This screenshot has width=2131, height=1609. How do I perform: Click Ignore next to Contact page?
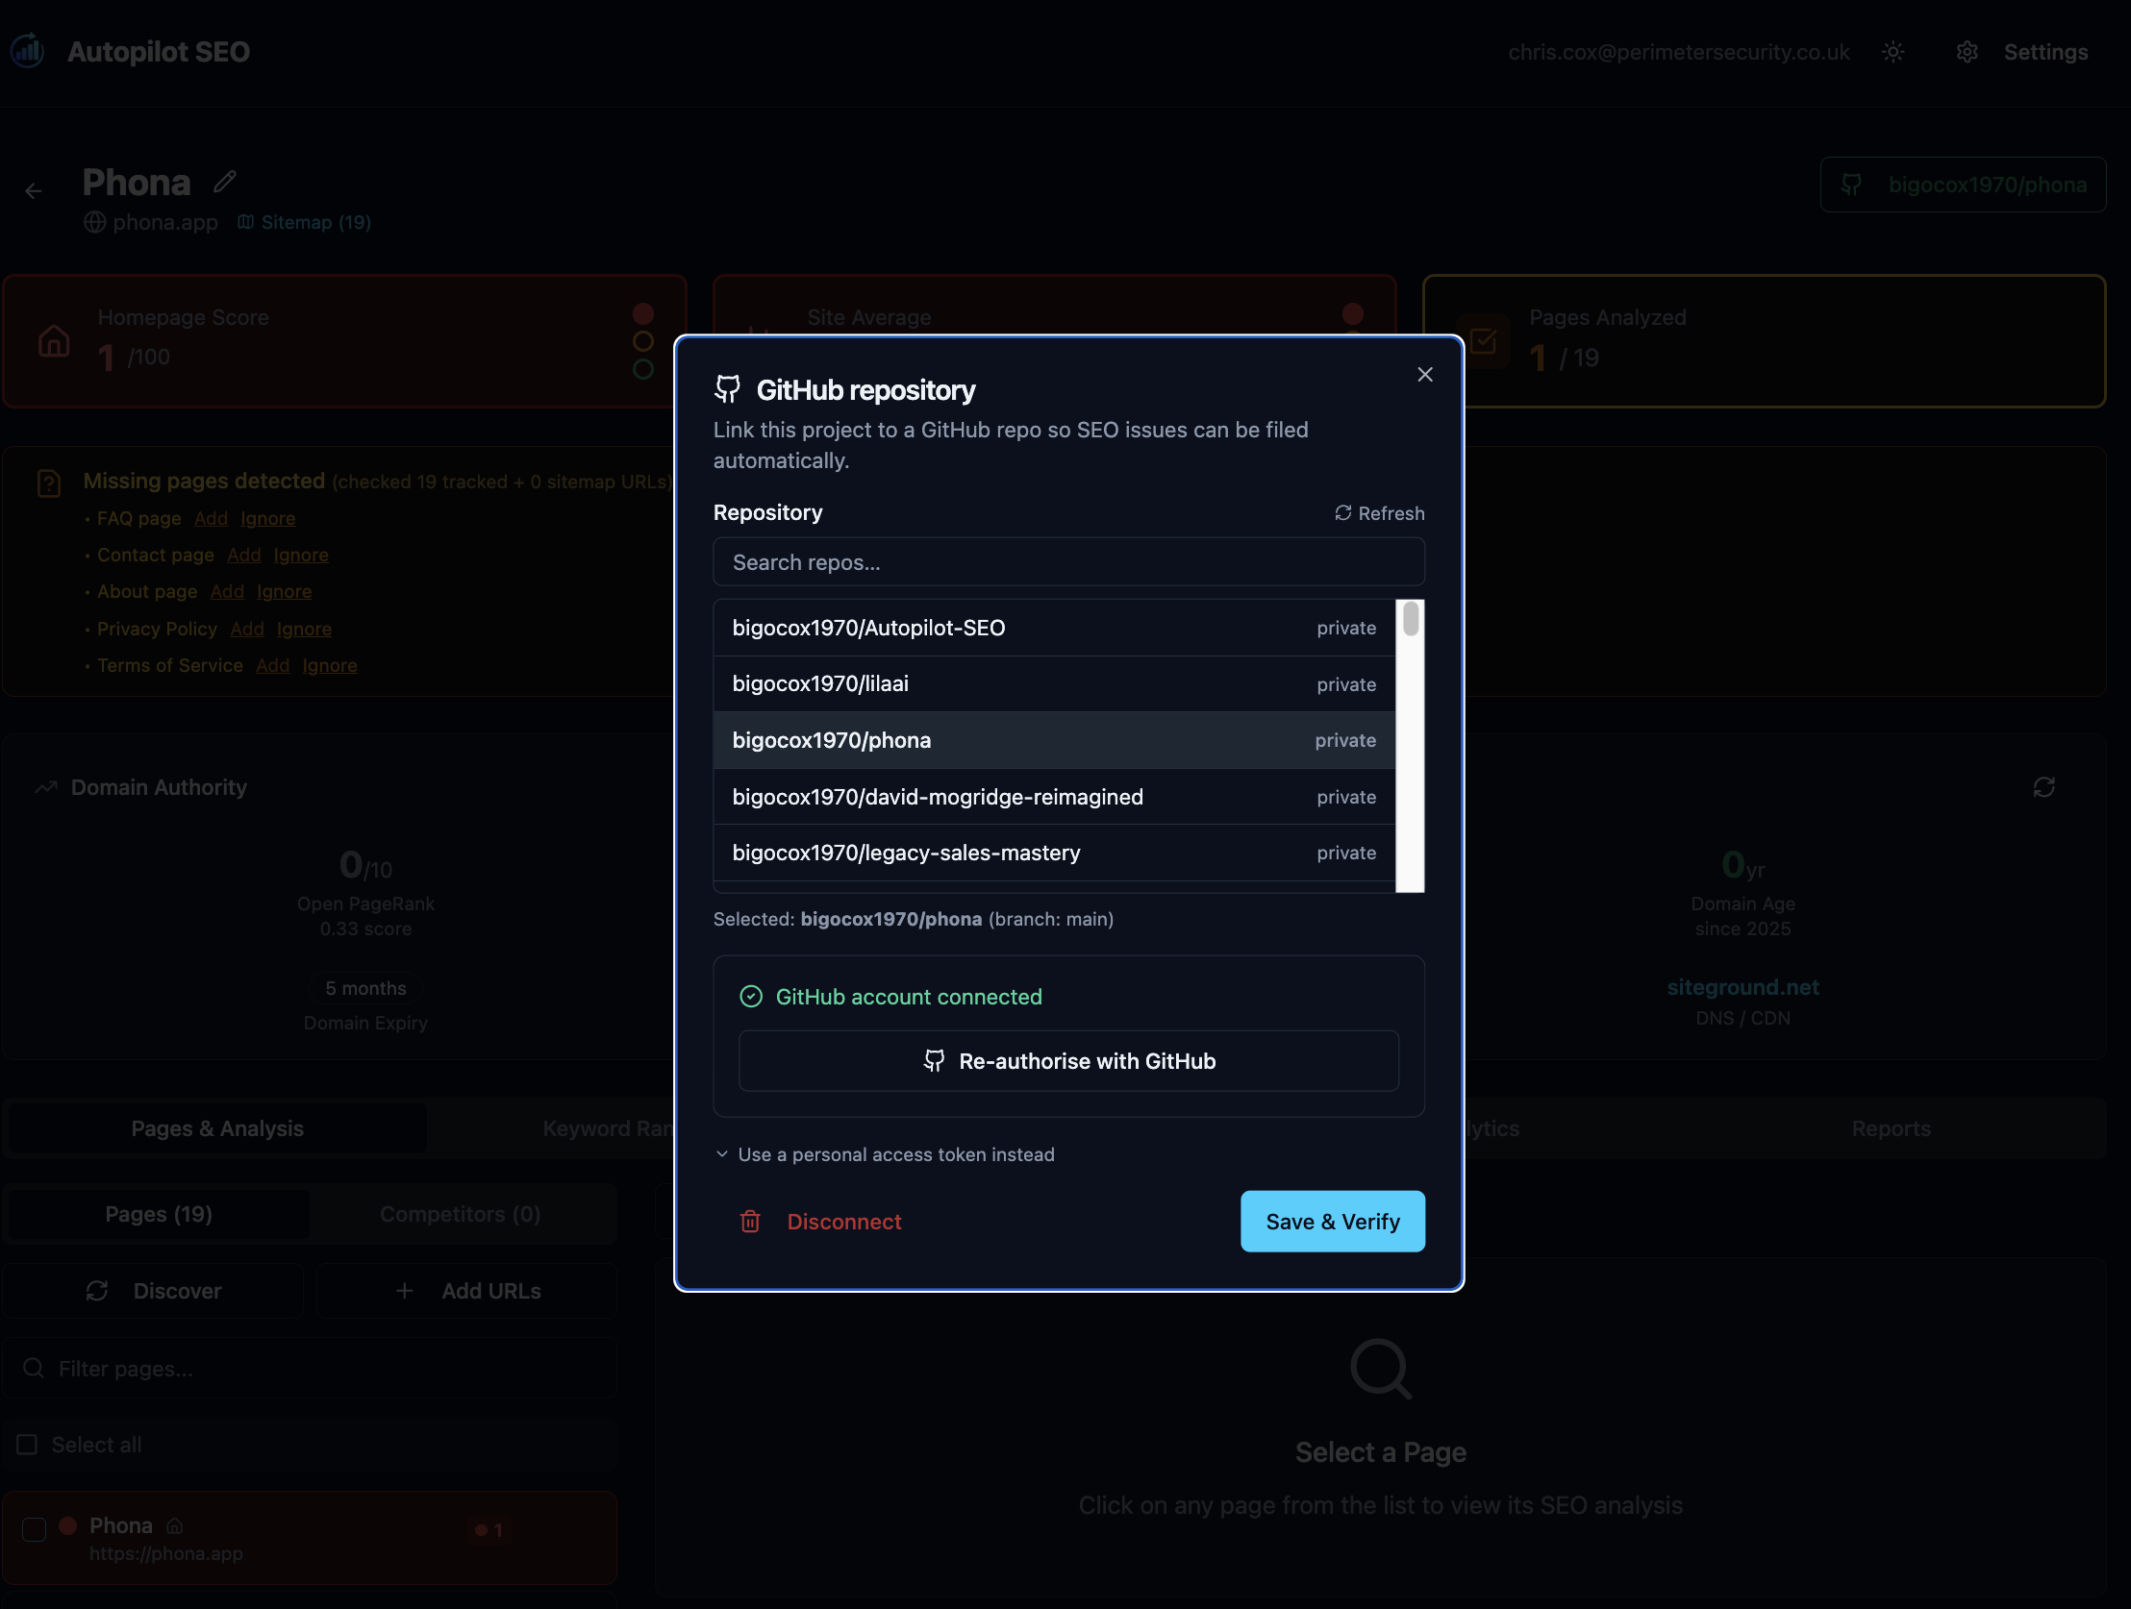point(301,556)
